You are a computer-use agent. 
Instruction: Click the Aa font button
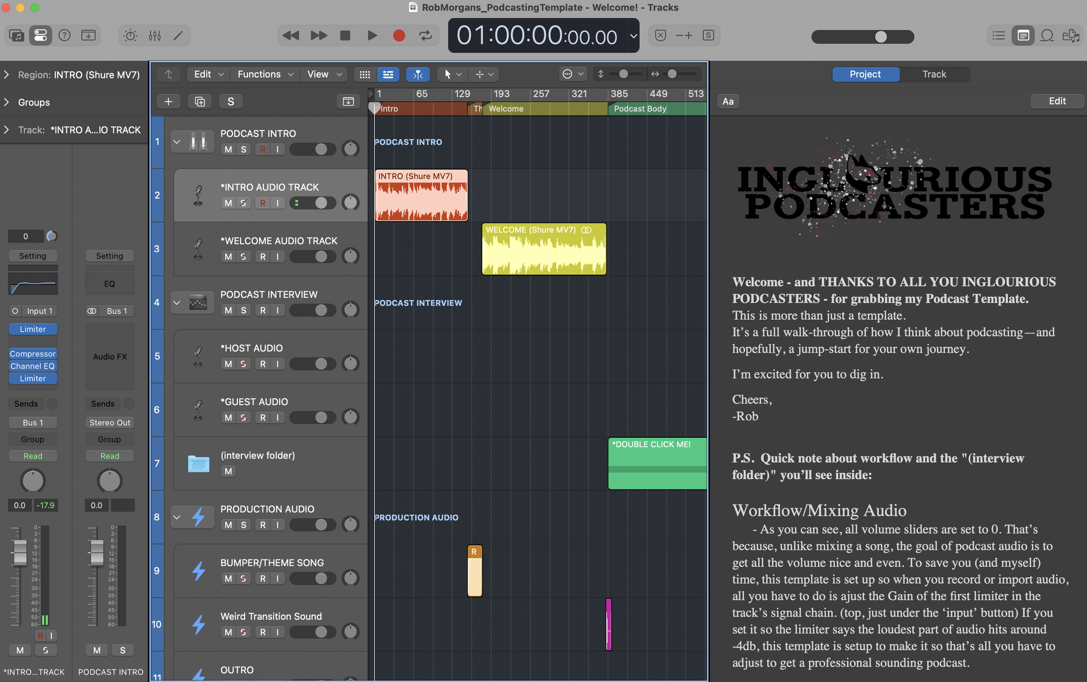728,101
